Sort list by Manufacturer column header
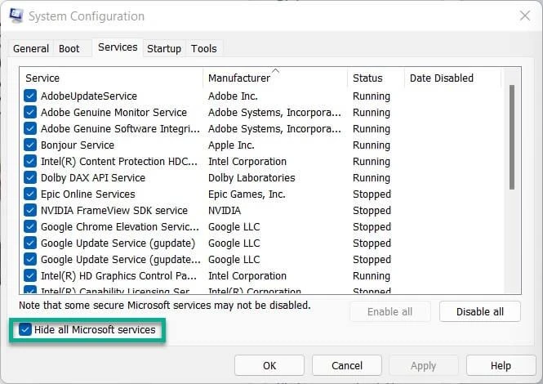Viewport: 543px width, 384px height. 238,78
